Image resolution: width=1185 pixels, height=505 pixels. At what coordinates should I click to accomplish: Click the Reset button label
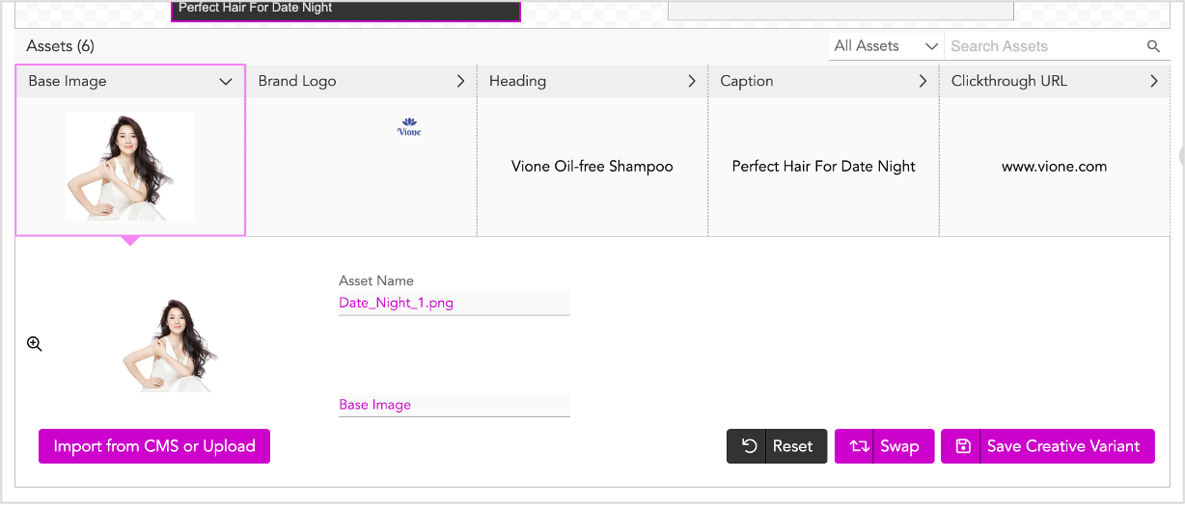coord(793,446)
